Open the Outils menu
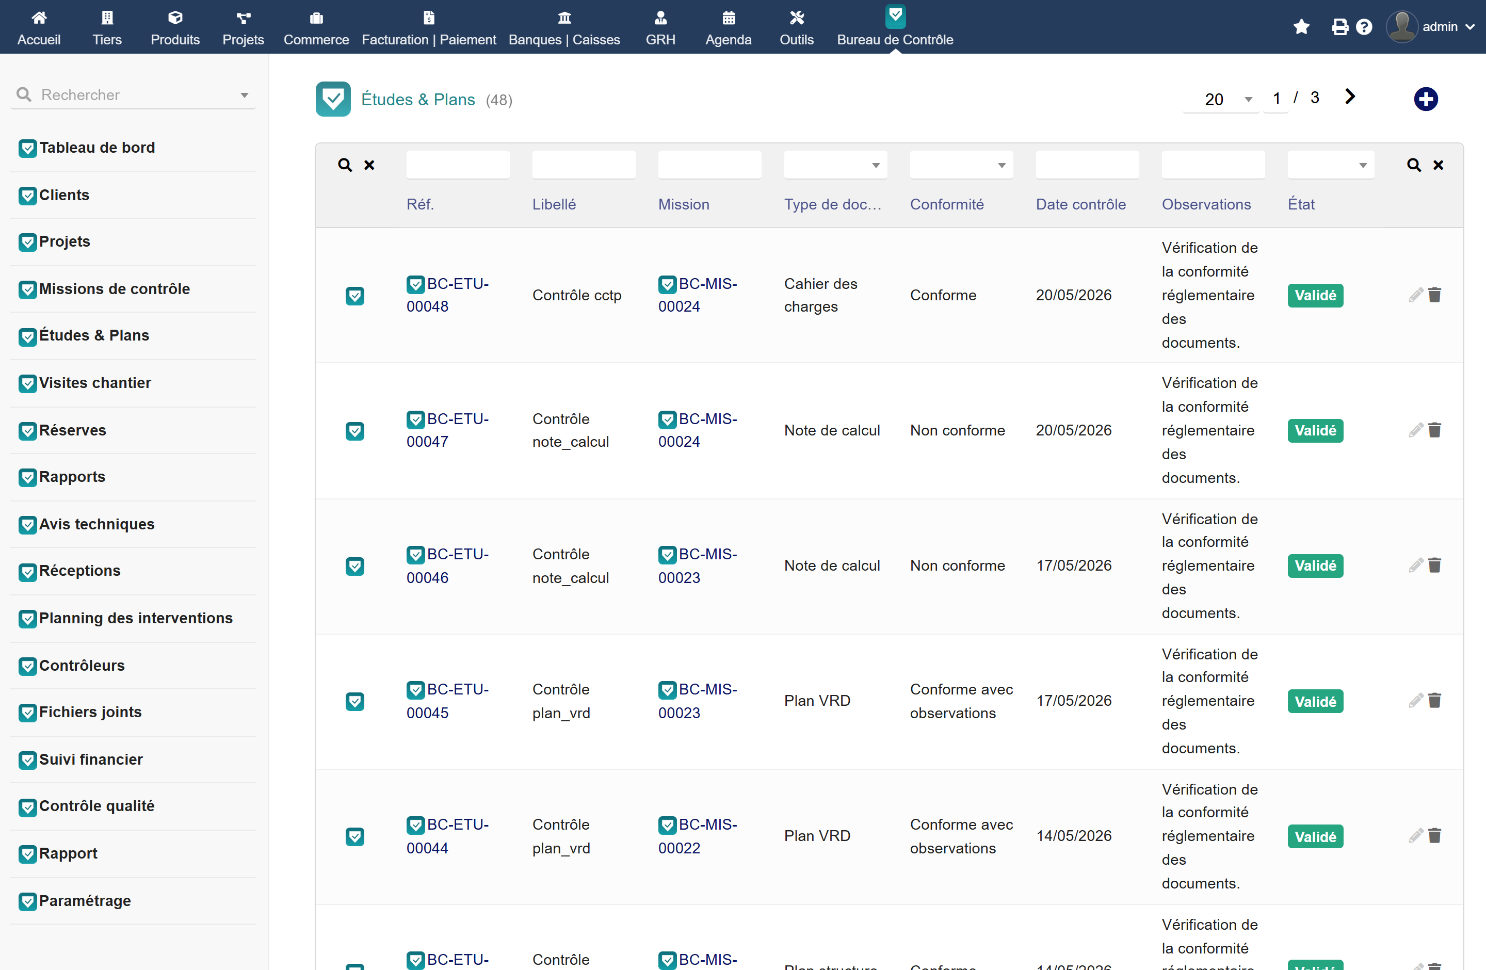Viewport: 1486px width, 970px height. tap(797, 28)
